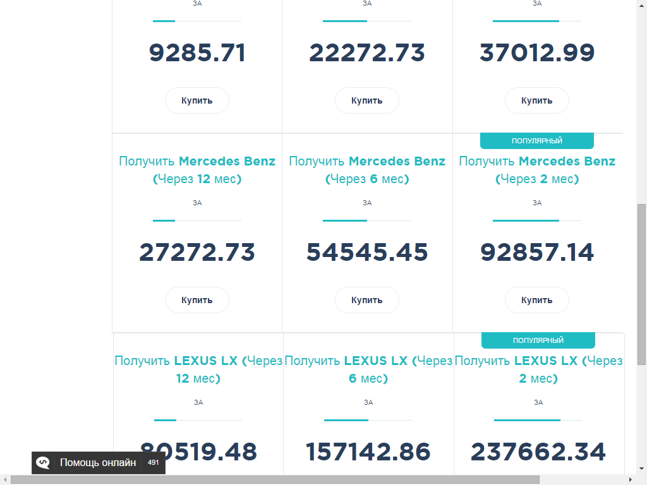Click ПОПУЛЯРНЫЙ badge above LEXUS LX 2 мес
Screen dimensions: 647x485
coord(538,340)
